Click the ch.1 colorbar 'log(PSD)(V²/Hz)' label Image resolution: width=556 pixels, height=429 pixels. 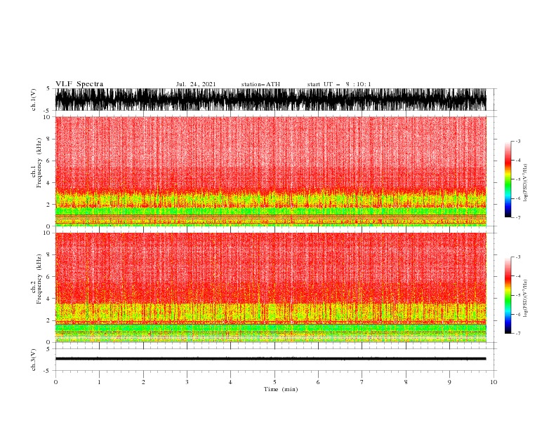[x=526, y=183]
